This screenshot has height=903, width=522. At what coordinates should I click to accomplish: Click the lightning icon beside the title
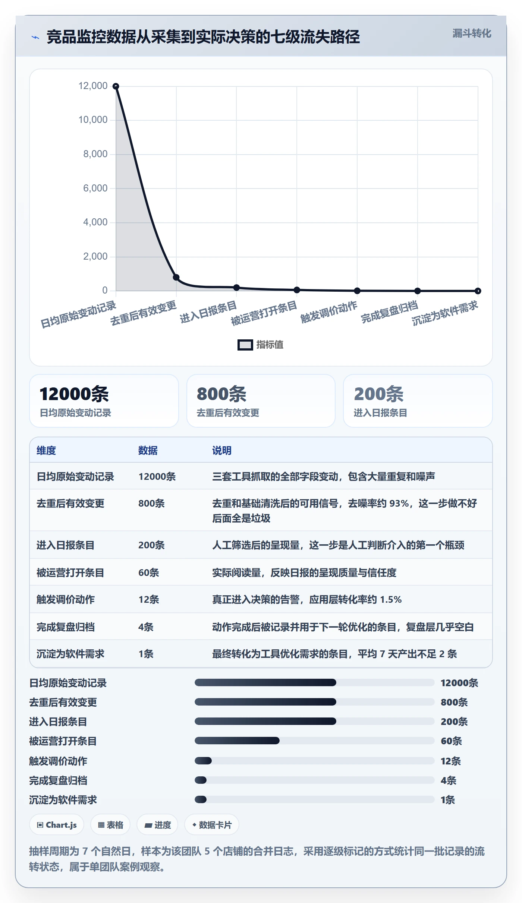[35, 37]
